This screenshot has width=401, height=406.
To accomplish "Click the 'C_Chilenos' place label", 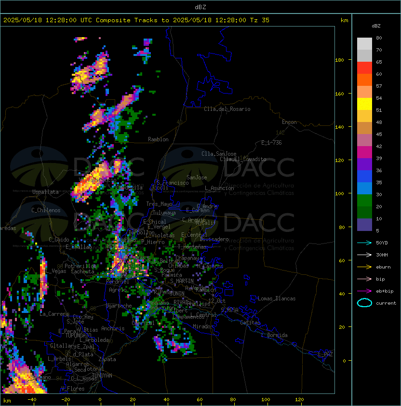I will [x=46, y=210].
